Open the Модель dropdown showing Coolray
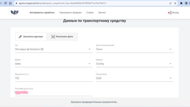 point(135,64)
